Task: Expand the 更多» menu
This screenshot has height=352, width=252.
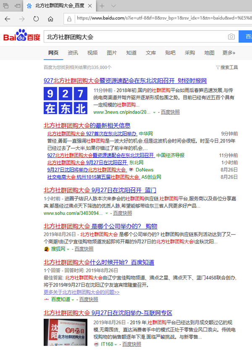Action: pos(229,53)
